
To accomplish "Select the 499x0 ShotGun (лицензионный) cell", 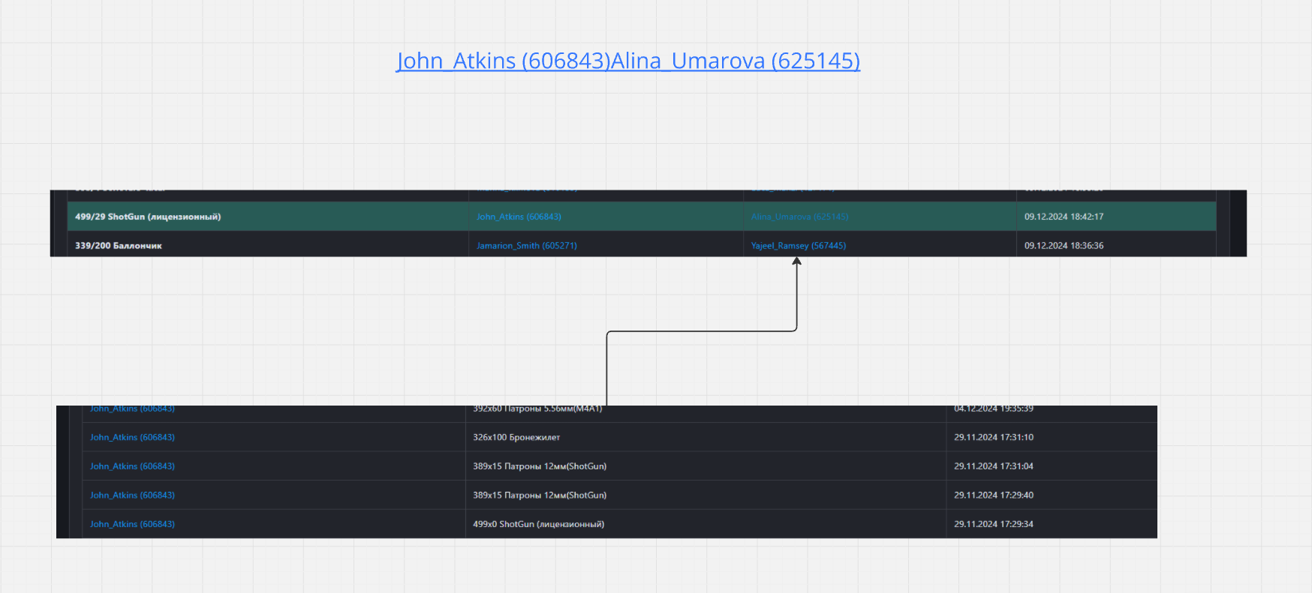I will (x=538, y=524).
